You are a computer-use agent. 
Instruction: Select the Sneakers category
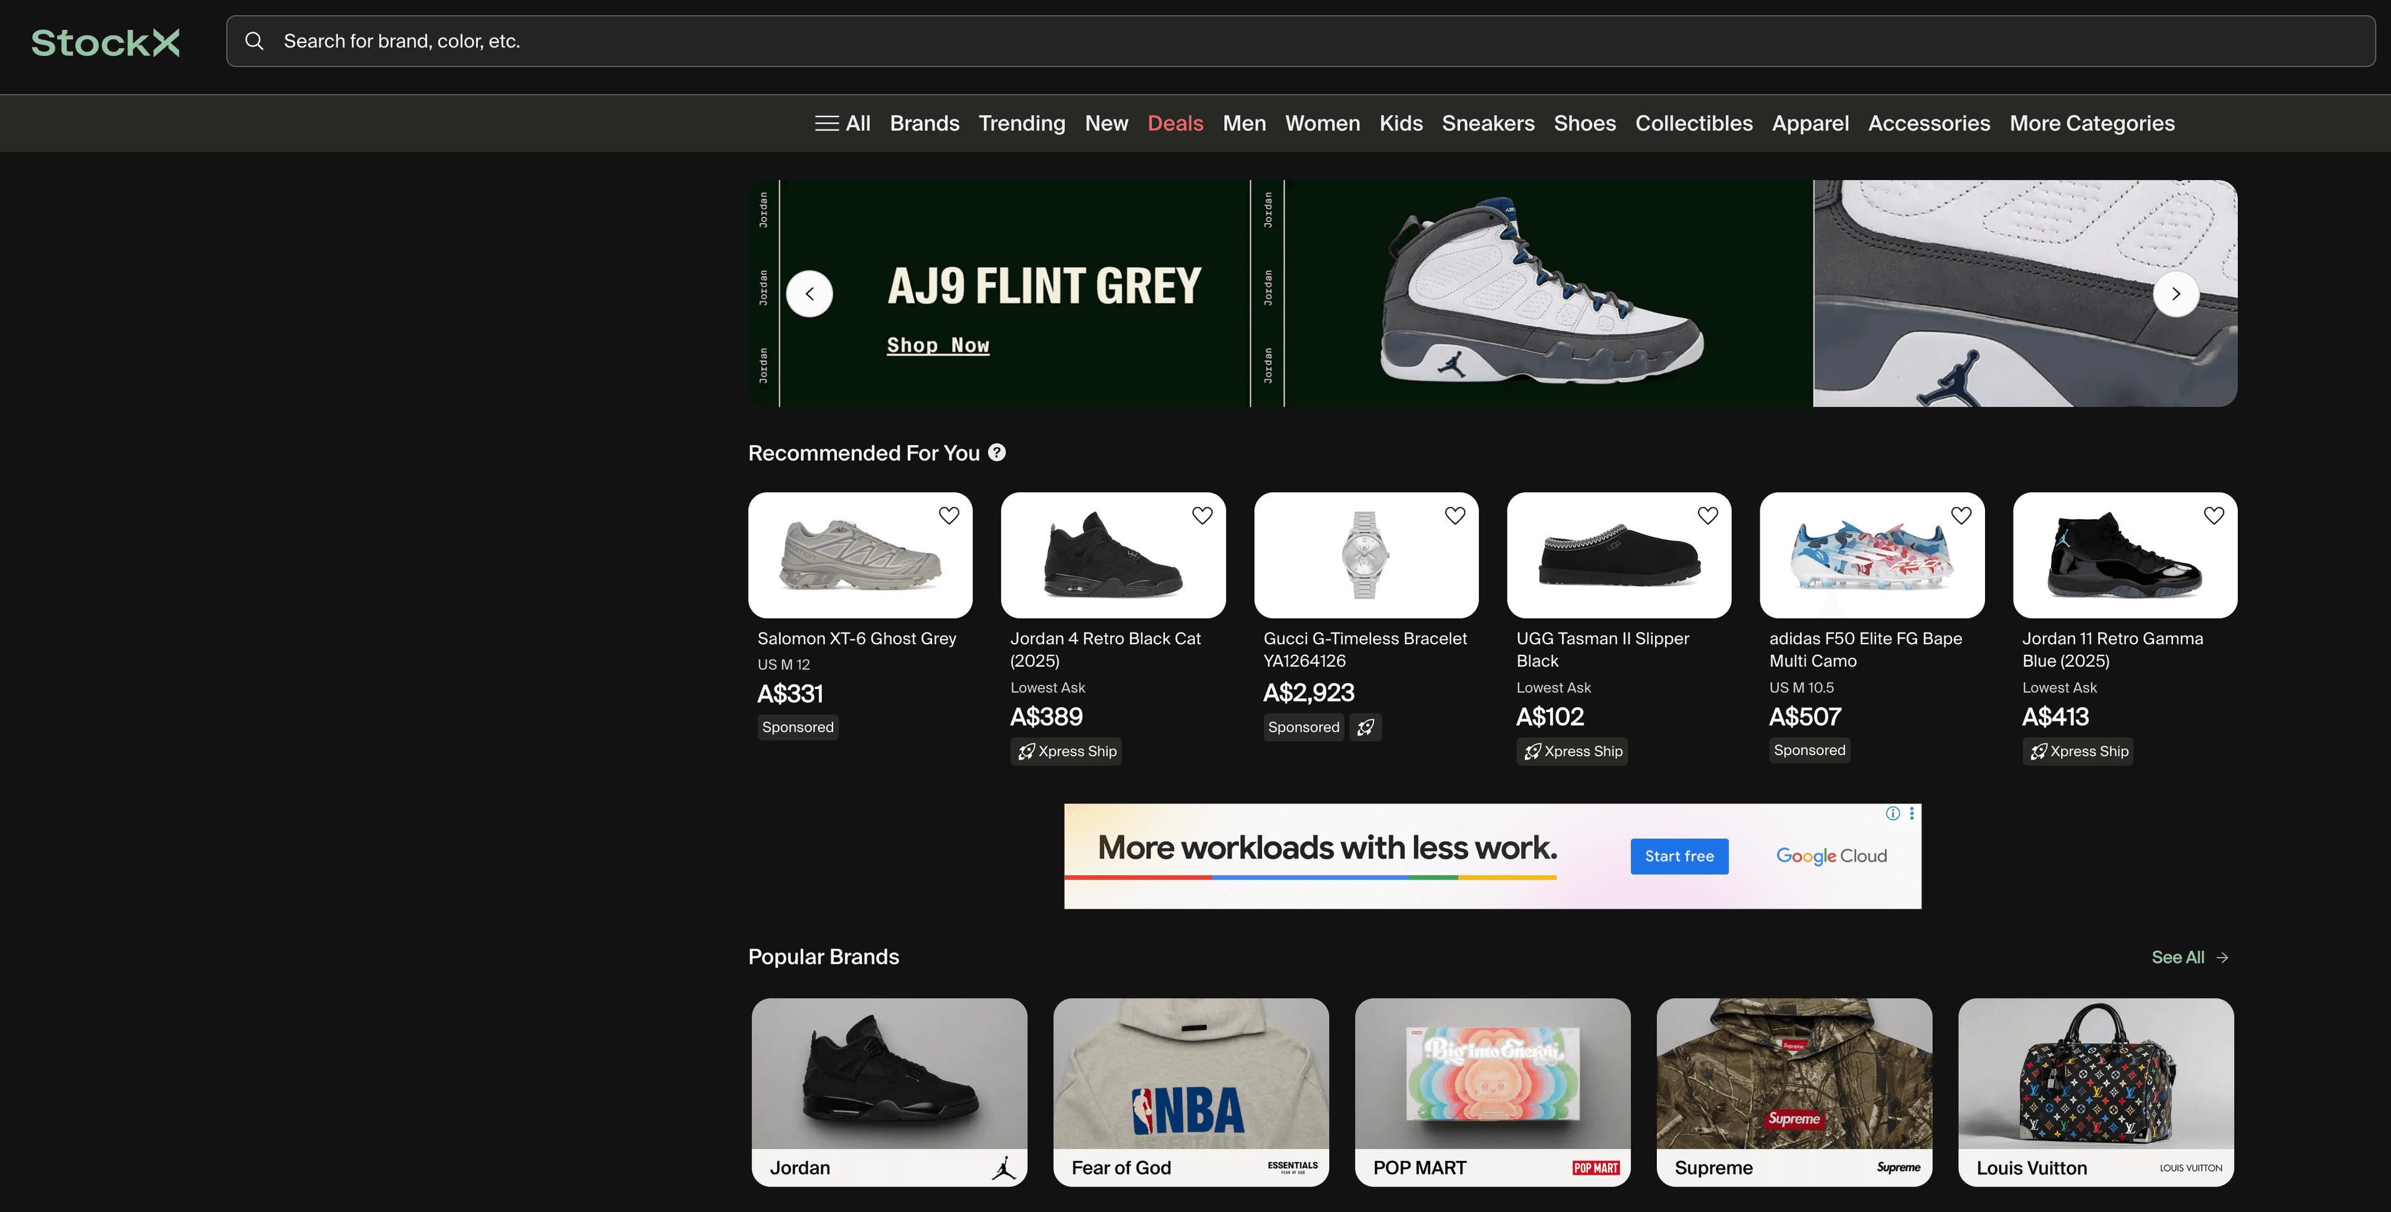pos(1488,123)
